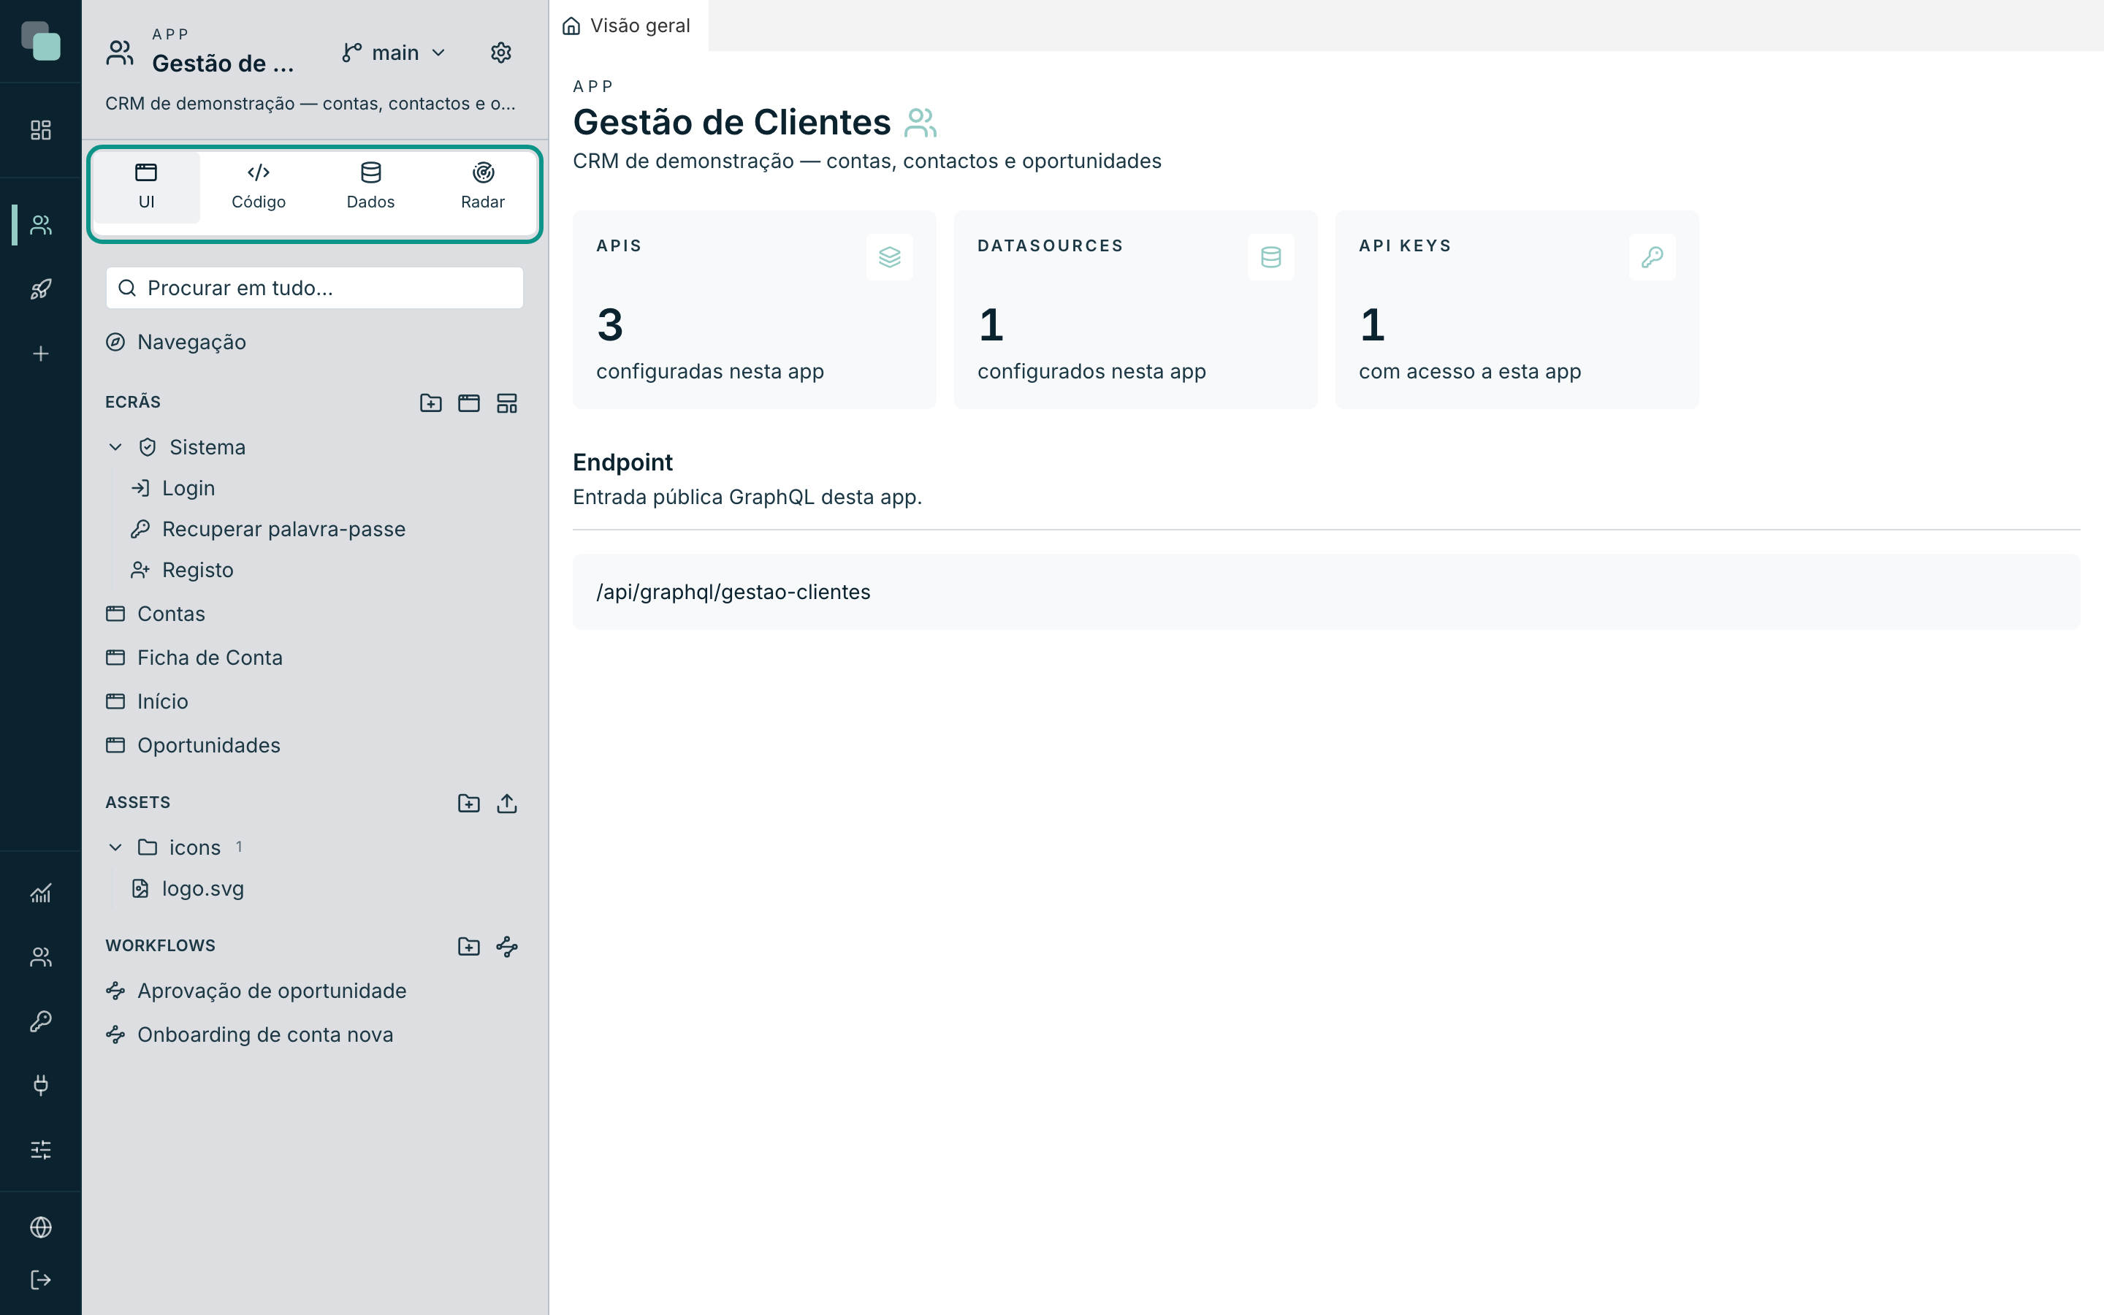
Task: Add a new folder in the Workflows section
Action: [x=468, y=946]
